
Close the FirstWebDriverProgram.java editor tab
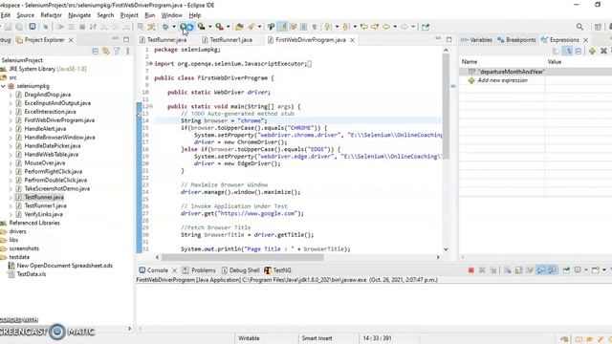point(352,40)
